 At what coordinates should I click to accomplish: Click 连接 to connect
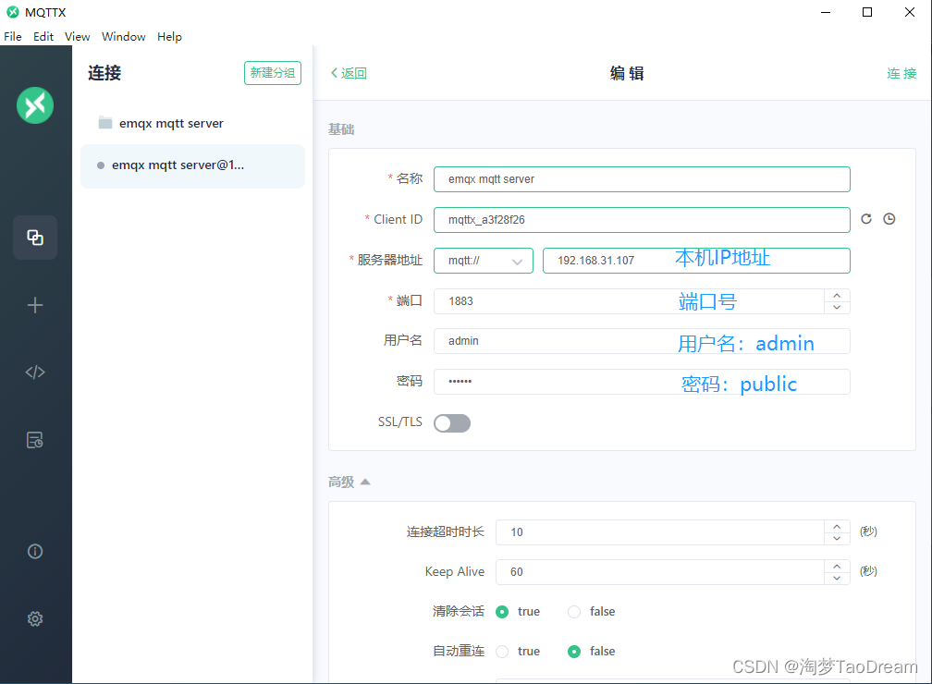point(901,73)
